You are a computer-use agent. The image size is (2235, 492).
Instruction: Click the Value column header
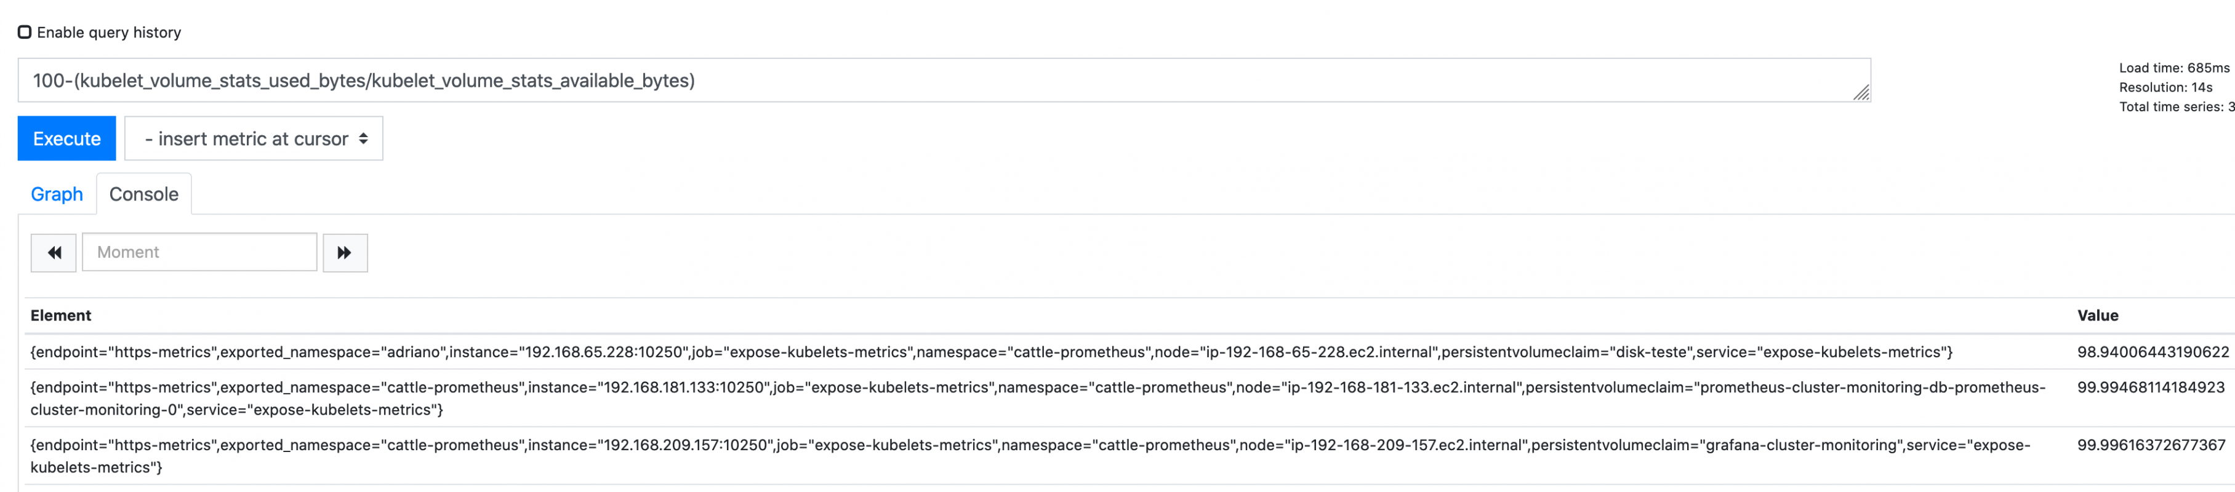(2097, 315)
